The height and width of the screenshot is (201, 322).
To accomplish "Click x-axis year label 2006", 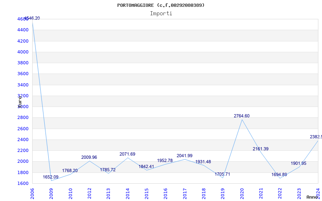I will (x=32, y=193).
